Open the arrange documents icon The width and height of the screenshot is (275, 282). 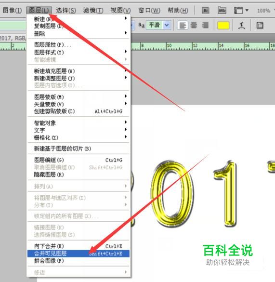tap(238, 11)
